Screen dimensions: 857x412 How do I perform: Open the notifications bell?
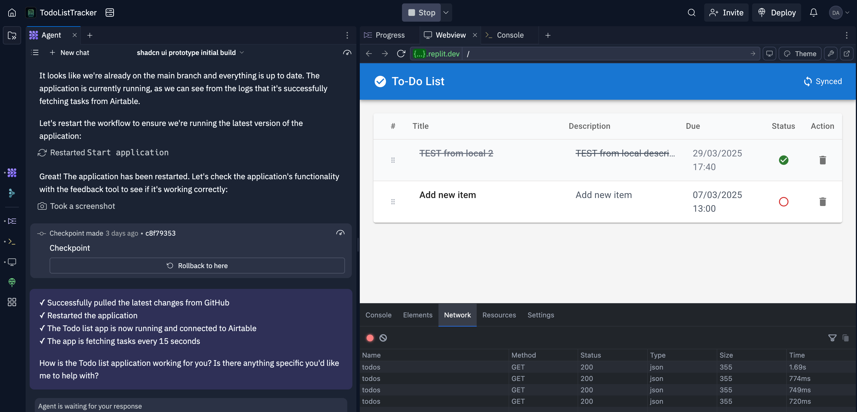pyautogui.click(x=813, y=13)
